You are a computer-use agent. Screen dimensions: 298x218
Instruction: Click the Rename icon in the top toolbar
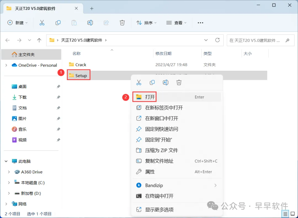coord(90,23)
